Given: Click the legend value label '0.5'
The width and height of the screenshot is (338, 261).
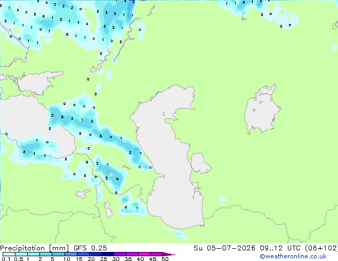Looking at the screenshot, I should pos(19,259).
